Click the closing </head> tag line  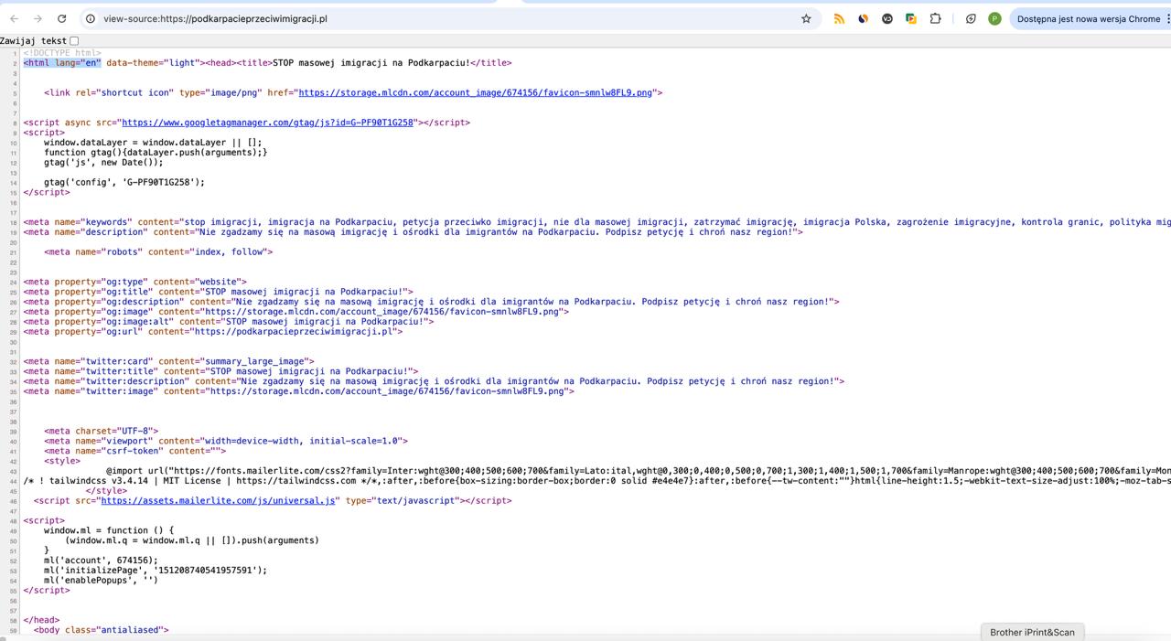coord(41,620)
